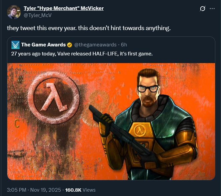Click the lambda emblem on HEV suit chest
221x196 pixels.
(x=140, y=130)
